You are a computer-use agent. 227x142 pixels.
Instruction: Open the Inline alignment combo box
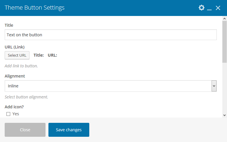[108, 86]
